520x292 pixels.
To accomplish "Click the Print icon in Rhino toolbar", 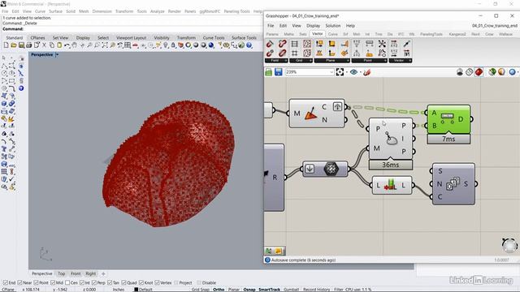I will [x=29, y=45].
